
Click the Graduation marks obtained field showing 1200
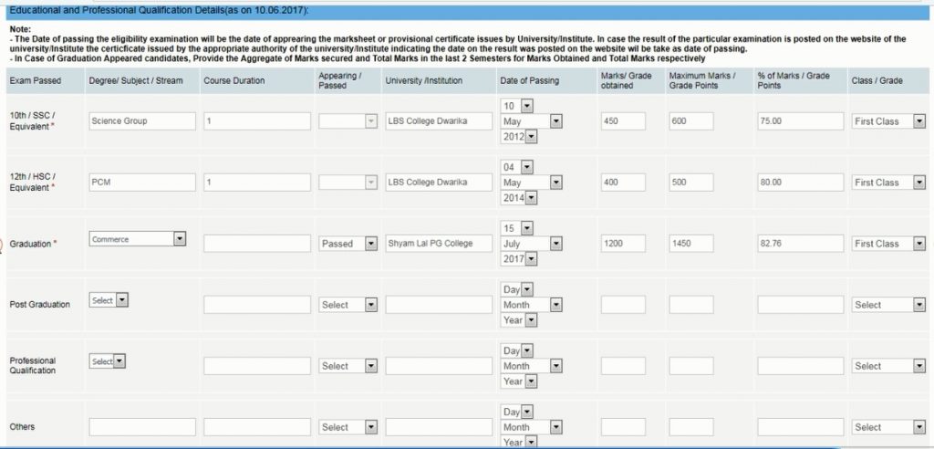(x=623, y=244)
